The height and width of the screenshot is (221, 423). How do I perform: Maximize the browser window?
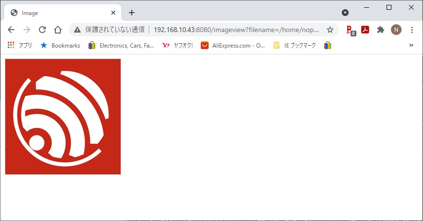pyautogui.click(x=389, y=8)
